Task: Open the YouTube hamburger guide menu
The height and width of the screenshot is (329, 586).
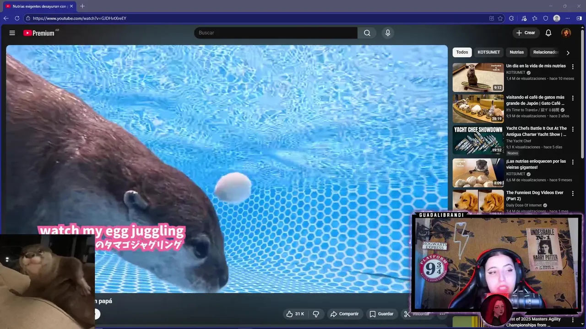Action: coord(12,33)
